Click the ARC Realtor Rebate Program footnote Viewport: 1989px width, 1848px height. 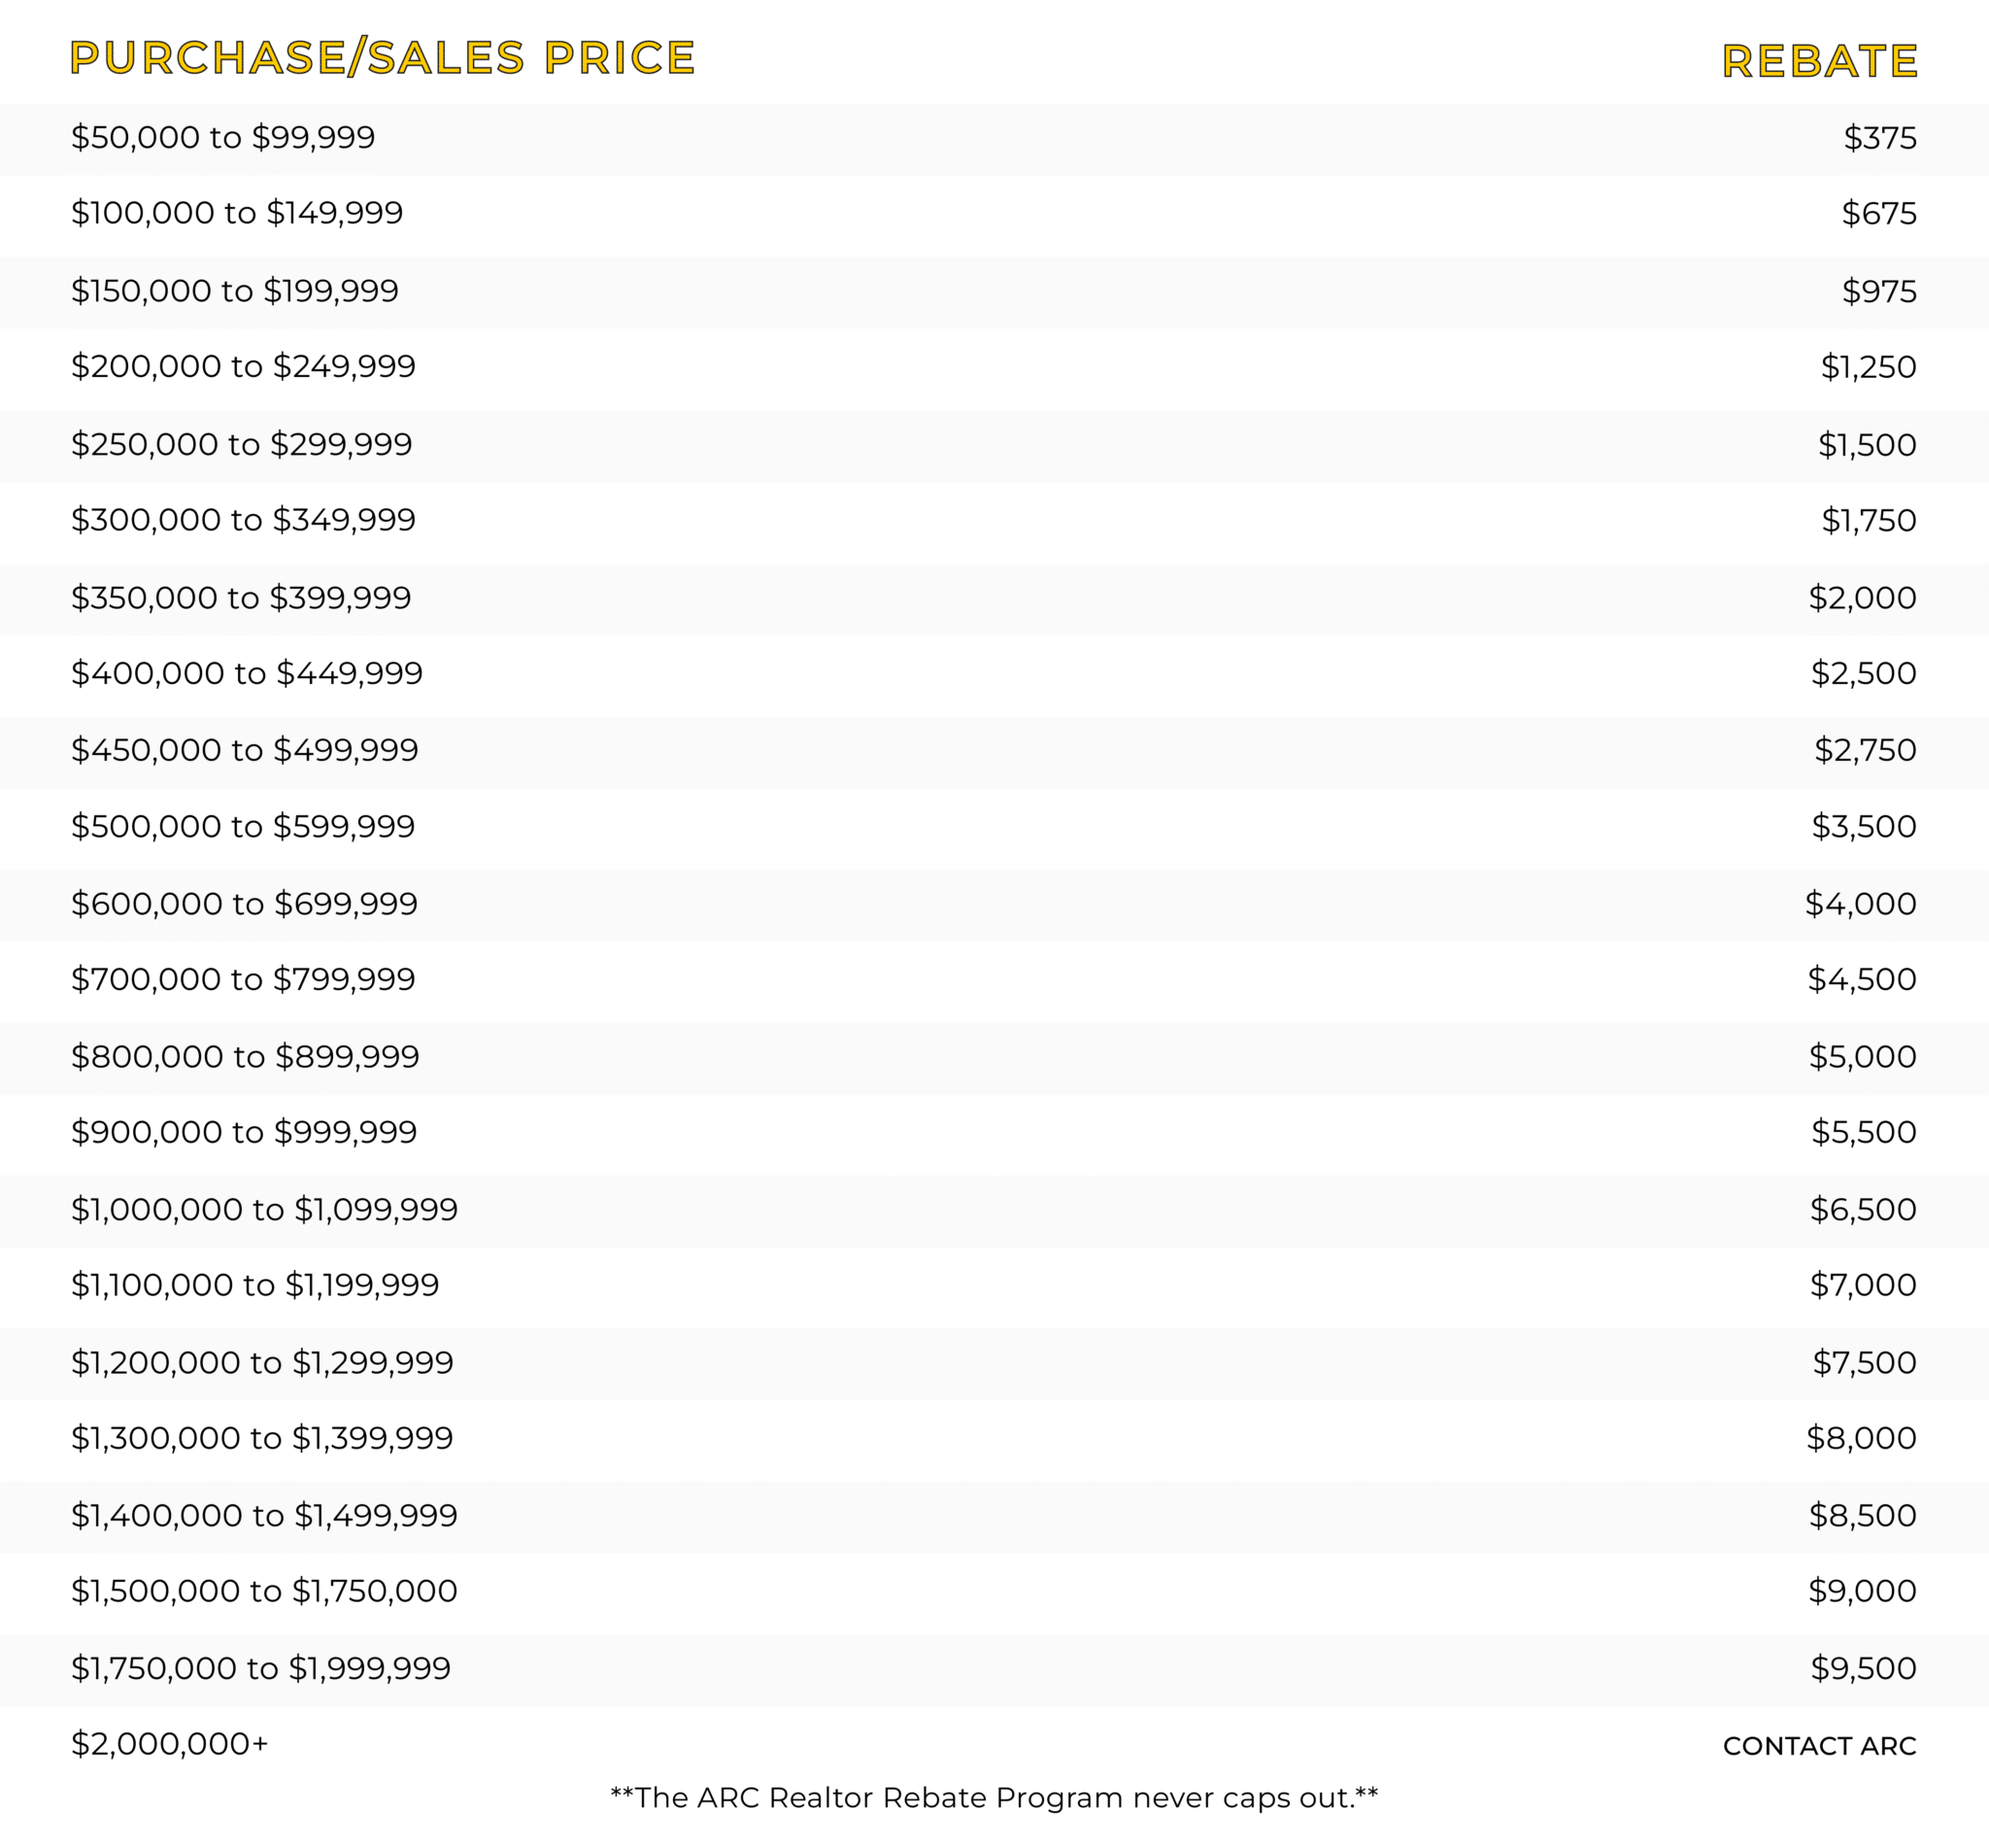[994, 1798]
